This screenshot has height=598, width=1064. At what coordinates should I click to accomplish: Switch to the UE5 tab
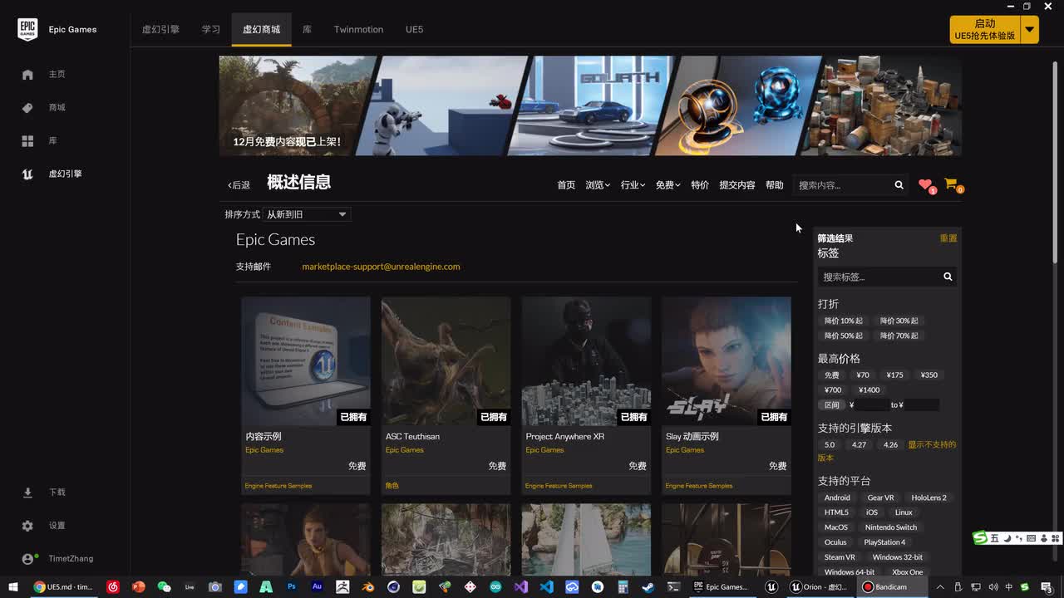pos(414,30)
